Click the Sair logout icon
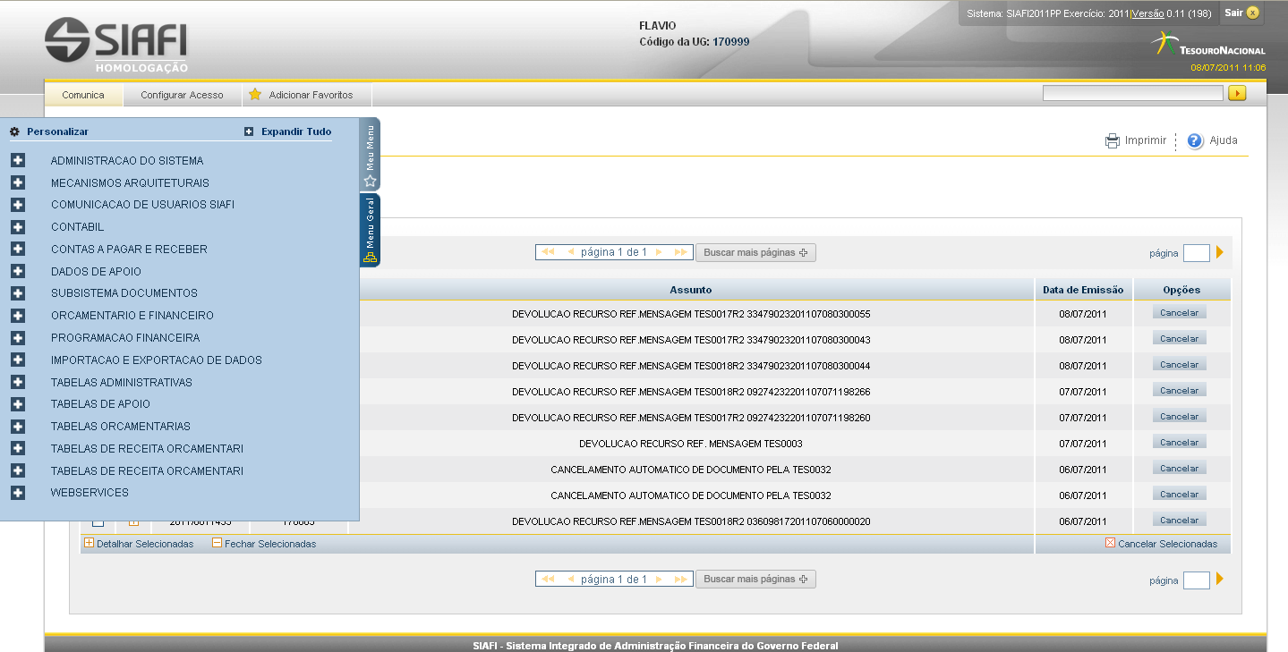1288x652 pixels. tap(1253, 13)
